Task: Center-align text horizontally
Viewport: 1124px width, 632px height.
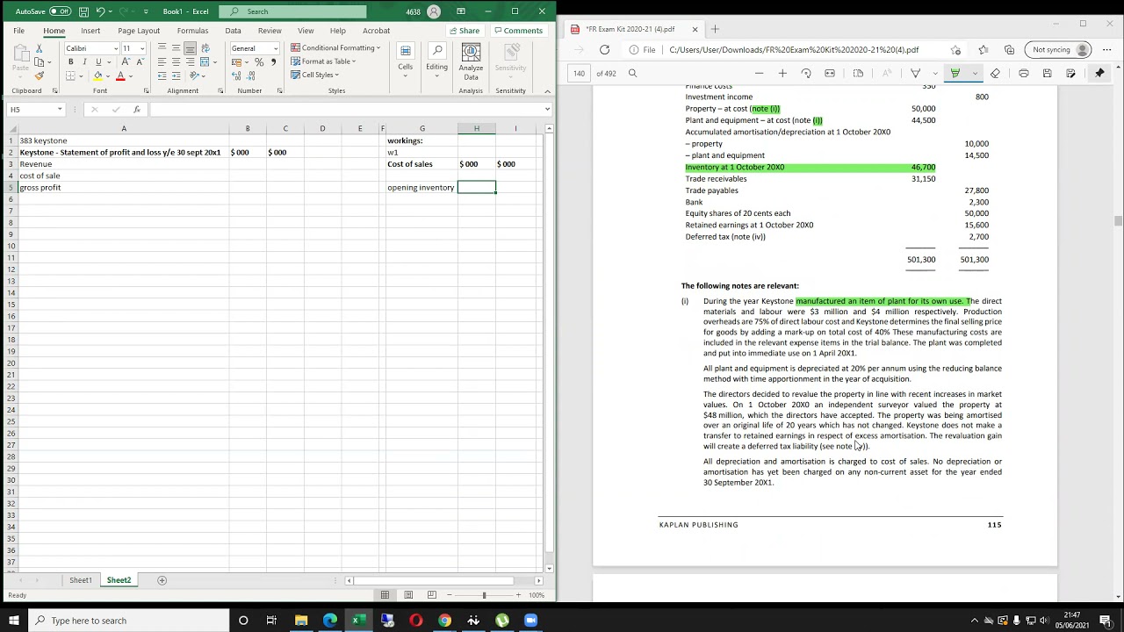Action: (176, 62)
